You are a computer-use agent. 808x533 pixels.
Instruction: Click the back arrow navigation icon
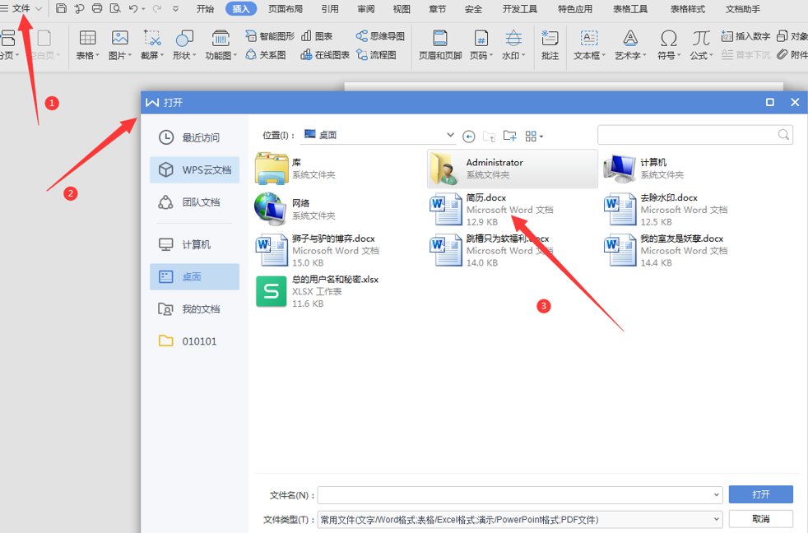[x=468, y=136]
